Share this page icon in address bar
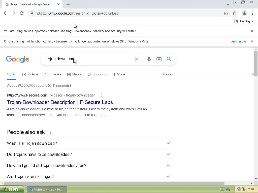Image resolution: width=258 pixels, height=193 pixels. coord(226,13)
